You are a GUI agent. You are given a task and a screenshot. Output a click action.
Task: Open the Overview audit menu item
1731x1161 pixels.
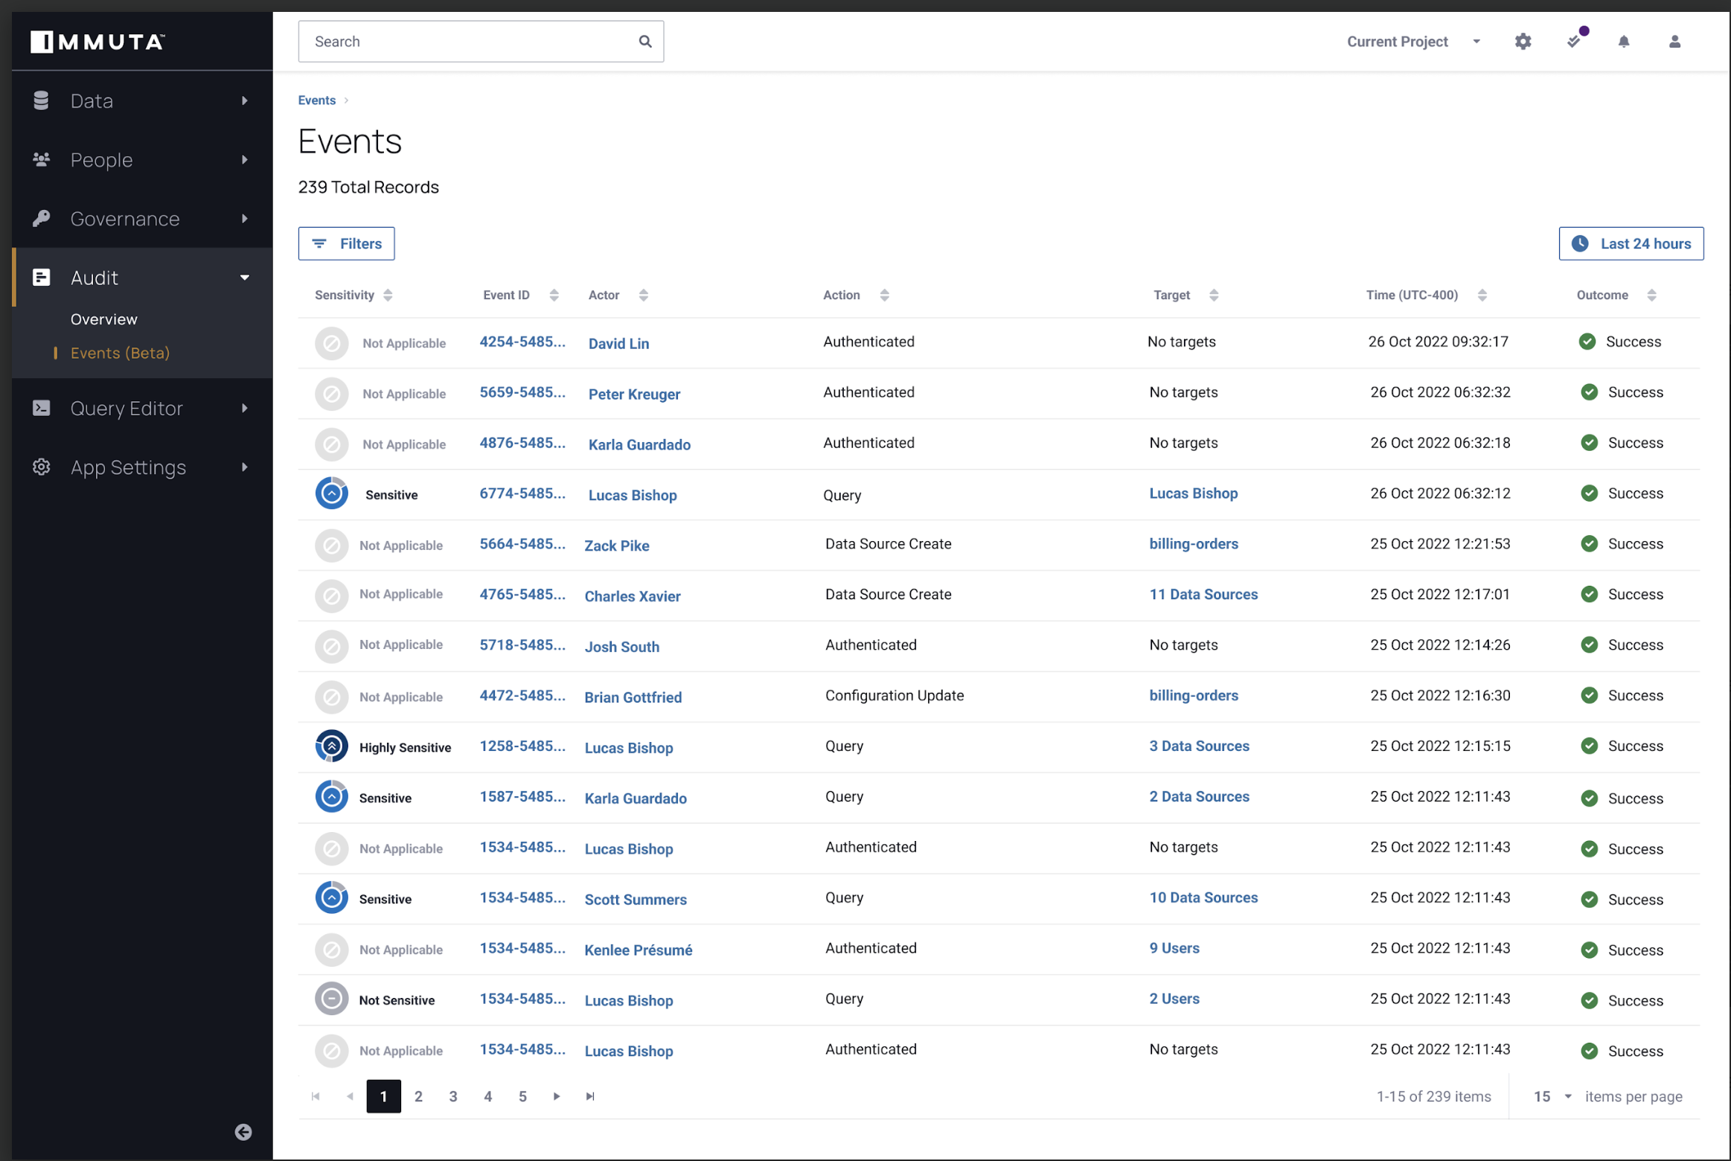(x=103, y=318)
